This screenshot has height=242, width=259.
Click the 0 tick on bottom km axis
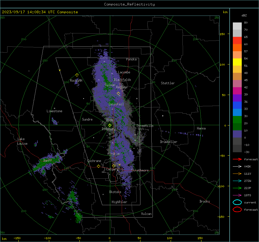(109, 238)
